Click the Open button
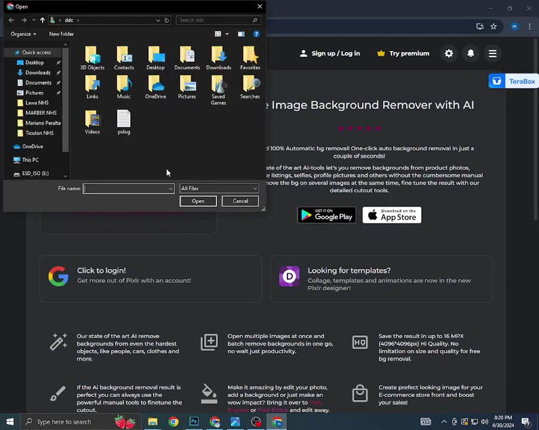539x430 pixels. (198, 201)
